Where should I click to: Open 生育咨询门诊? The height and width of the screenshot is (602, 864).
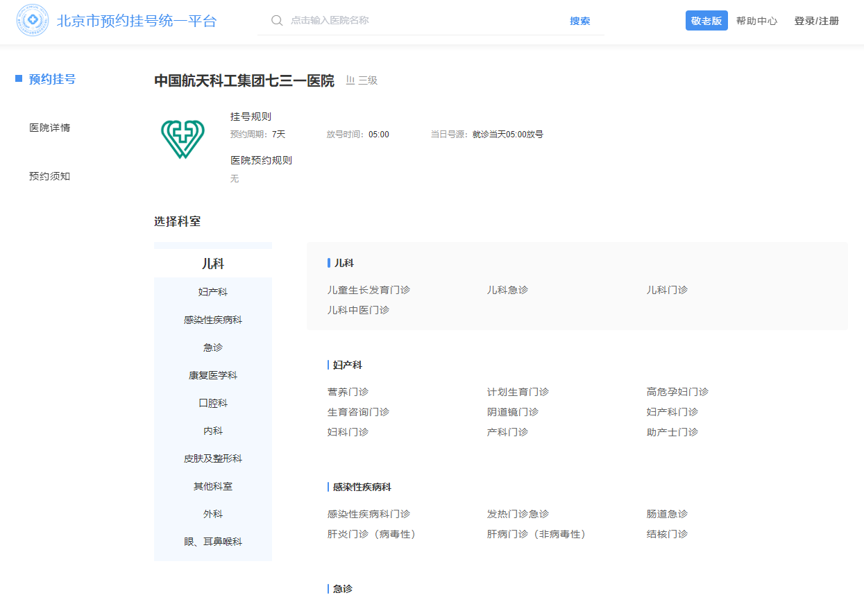coord(358,412)
